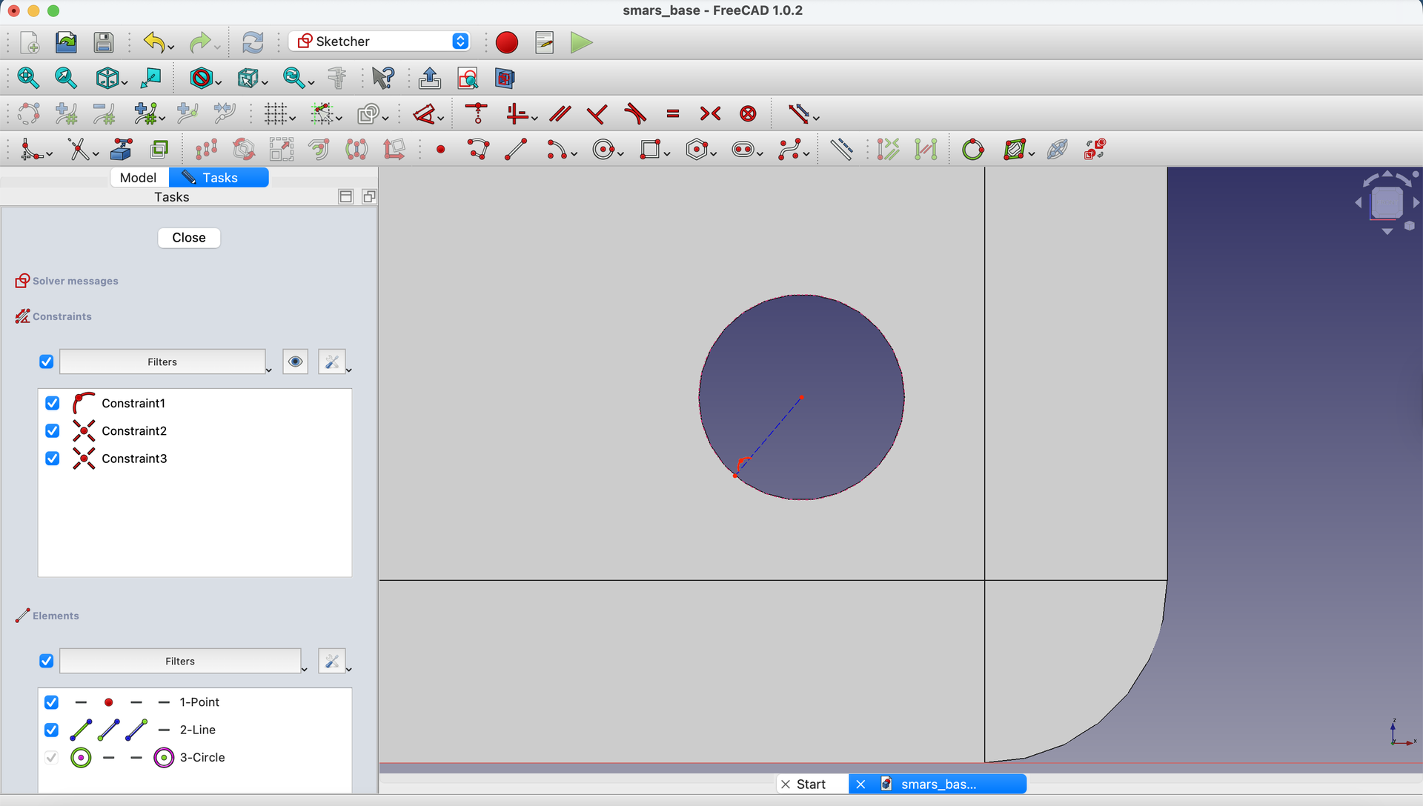Save the document with floppy icon

click(x=104, y=42)
